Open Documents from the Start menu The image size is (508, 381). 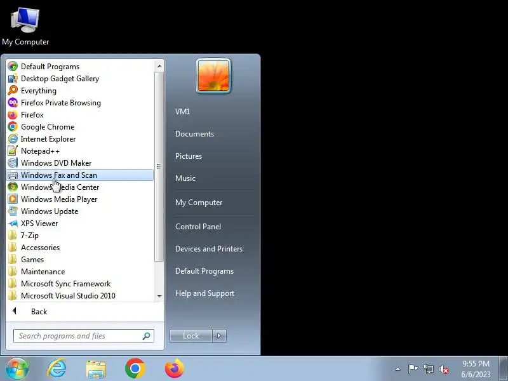(194, 134)
